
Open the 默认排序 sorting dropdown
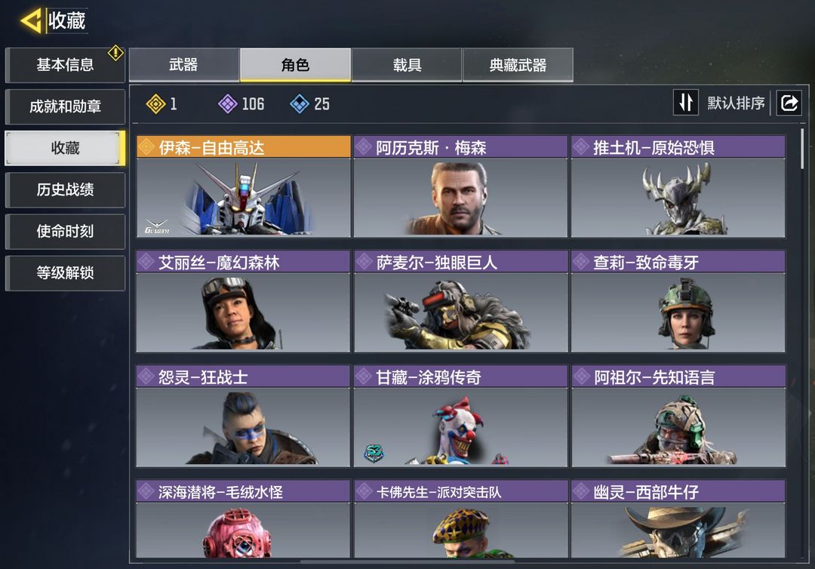click(x=736, y=103)
